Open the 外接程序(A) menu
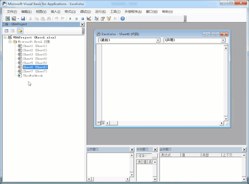The width and height of the screenshot is (249, 184). pos(133,12)
